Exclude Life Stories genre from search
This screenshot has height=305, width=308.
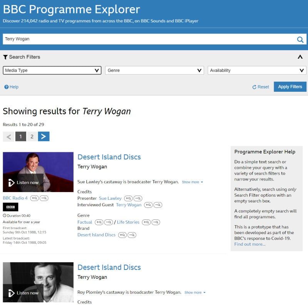156,222
